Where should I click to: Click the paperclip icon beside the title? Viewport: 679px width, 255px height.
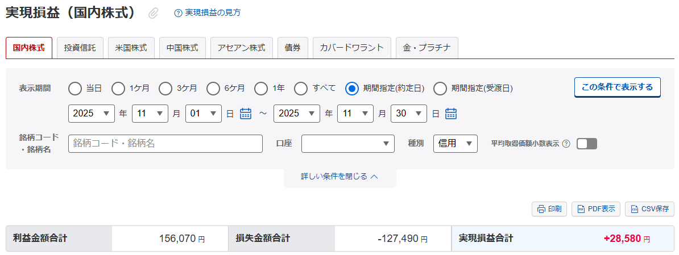[x=153, y=13]
